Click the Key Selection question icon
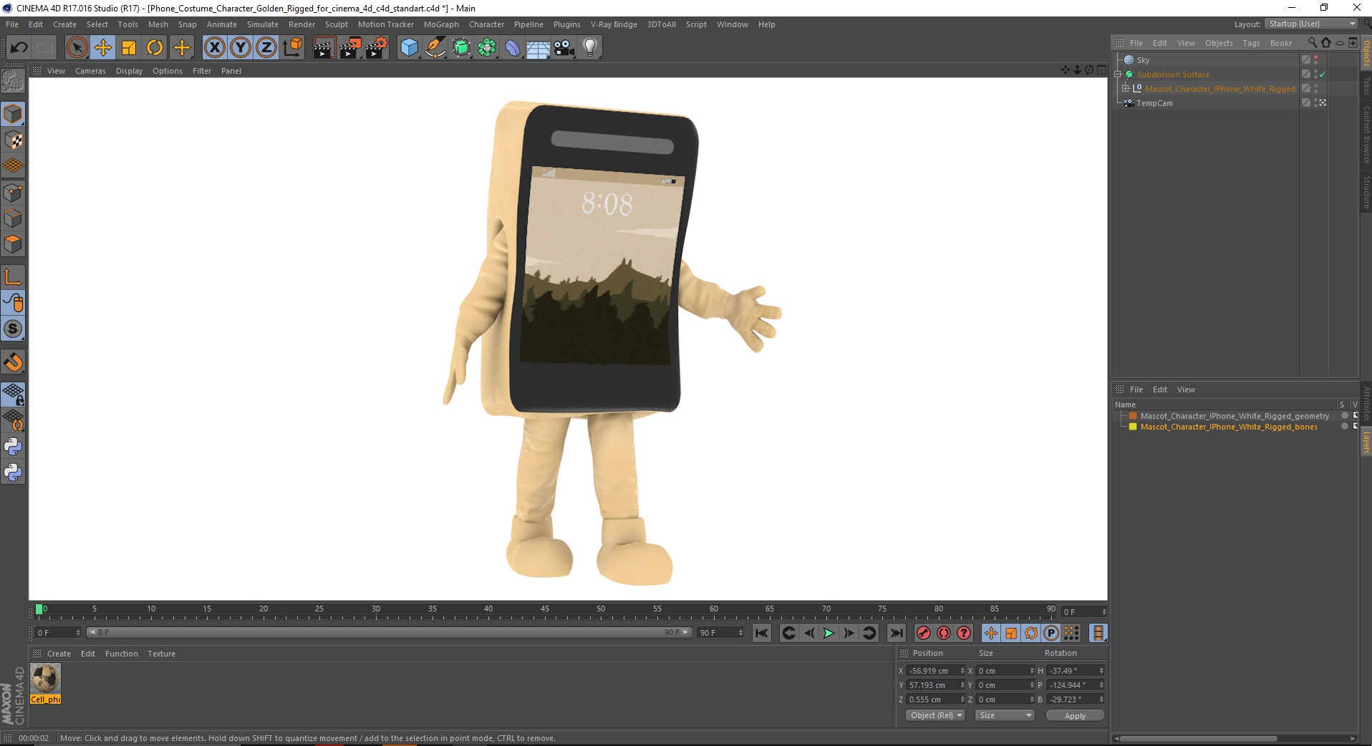 pyautogui.click(x=964, y=633)
